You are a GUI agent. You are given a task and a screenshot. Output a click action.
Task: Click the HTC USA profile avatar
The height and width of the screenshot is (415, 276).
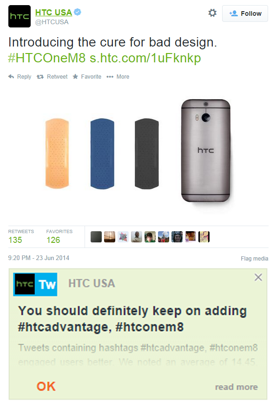[x=20, y=16]
